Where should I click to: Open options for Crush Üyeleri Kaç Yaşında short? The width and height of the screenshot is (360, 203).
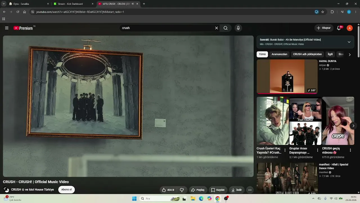coord(285,150)
